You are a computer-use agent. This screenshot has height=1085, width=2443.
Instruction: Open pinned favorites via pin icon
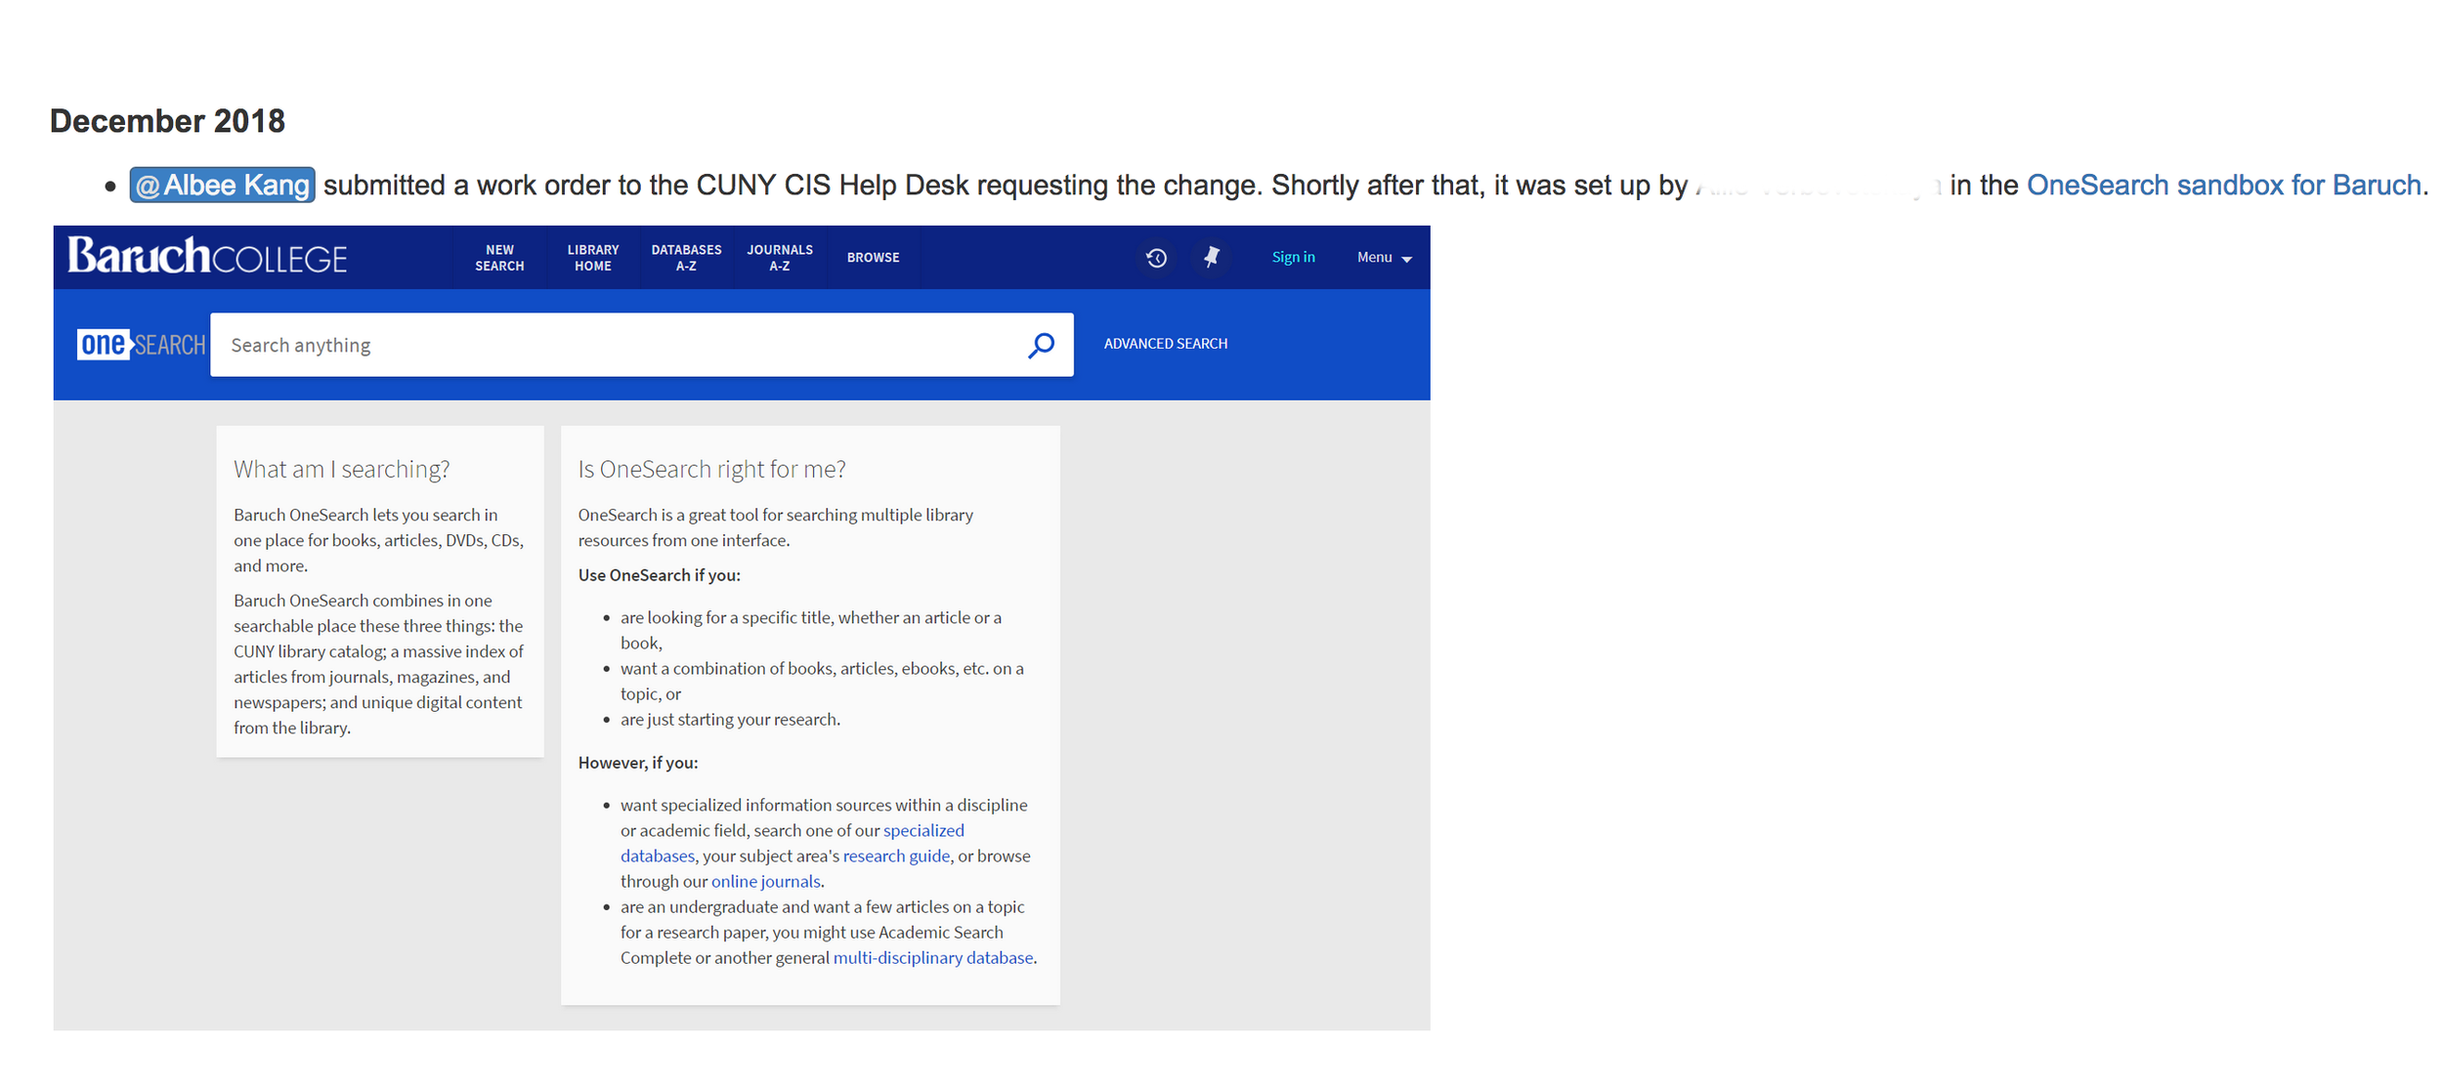click(x=1212, y=257)
